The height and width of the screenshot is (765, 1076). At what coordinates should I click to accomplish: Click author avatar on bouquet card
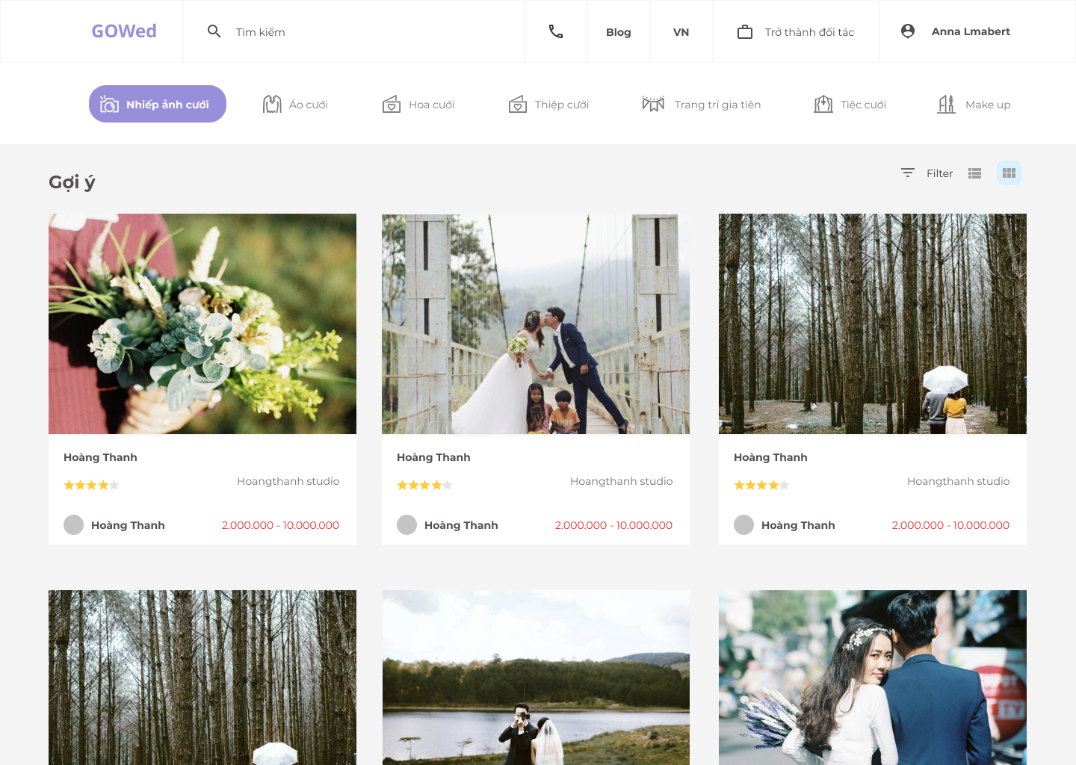[73, 524]
